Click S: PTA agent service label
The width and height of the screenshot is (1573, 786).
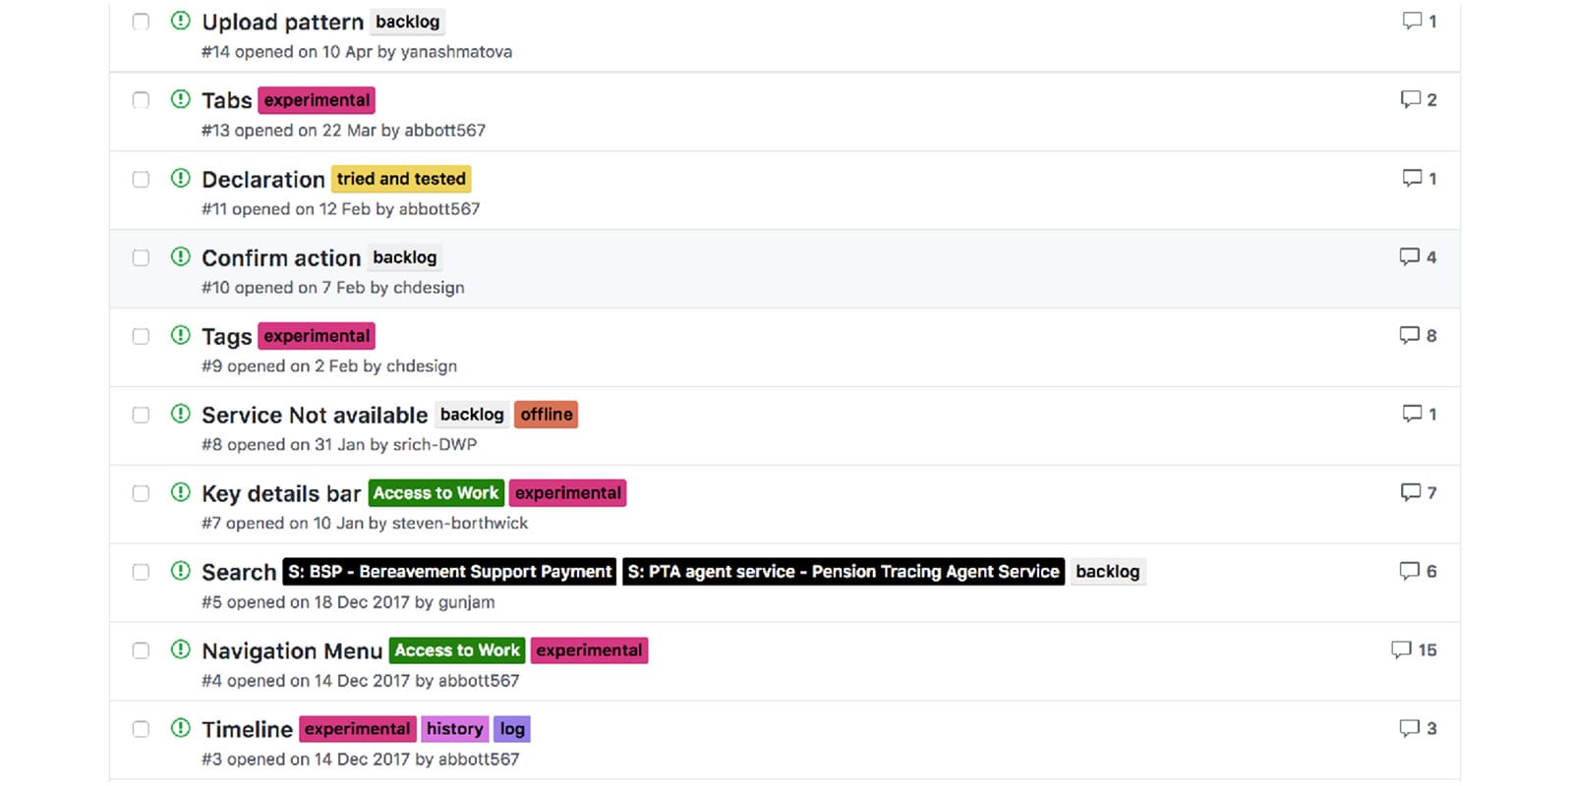tap(844, 572)
